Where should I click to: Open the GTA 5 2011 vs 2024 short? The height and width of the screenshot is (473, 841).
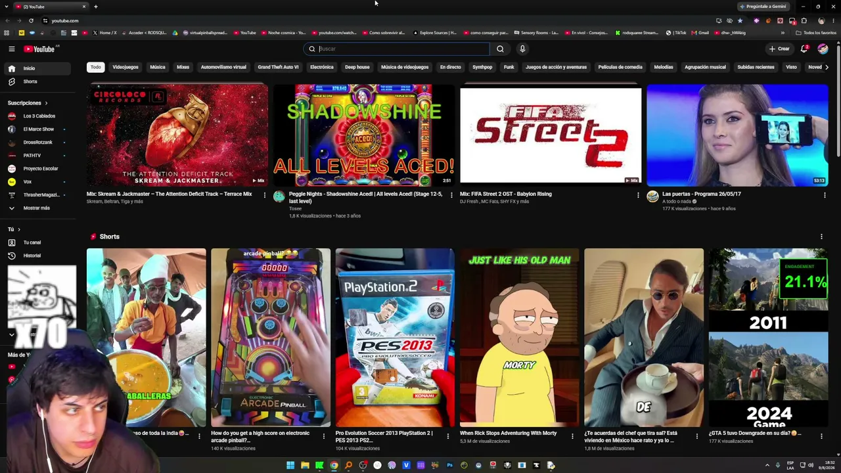768,338
